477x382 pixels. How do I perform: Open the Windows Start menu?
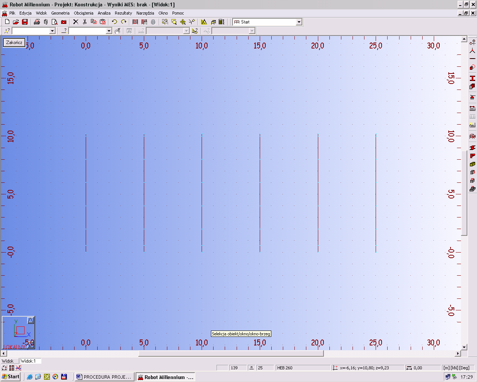pos(10,377)
